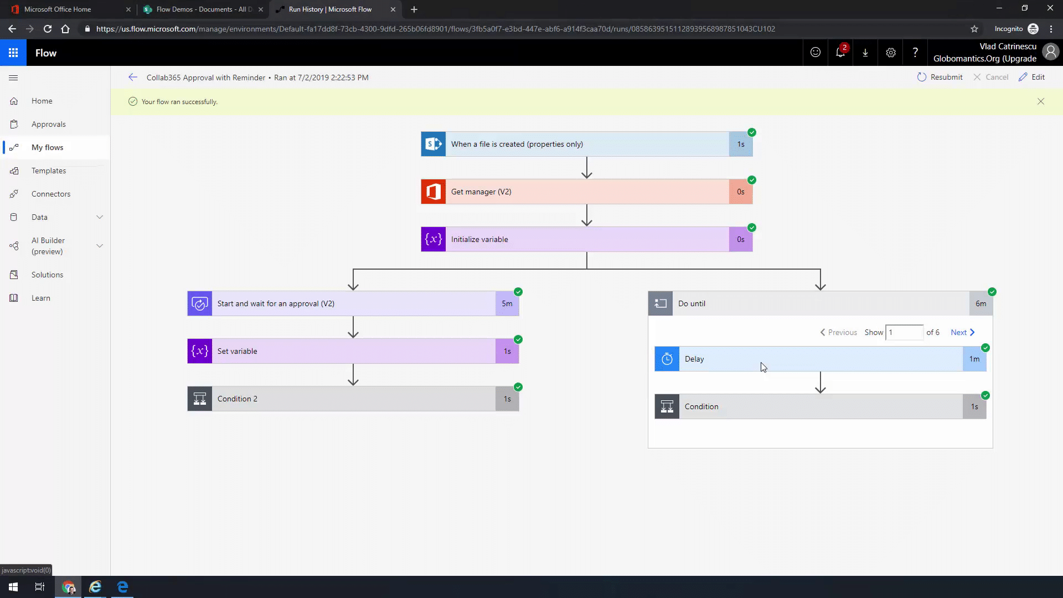Open a new browser tab
Viewport: 1063px width, 598px height.
(x=414, y=9)
